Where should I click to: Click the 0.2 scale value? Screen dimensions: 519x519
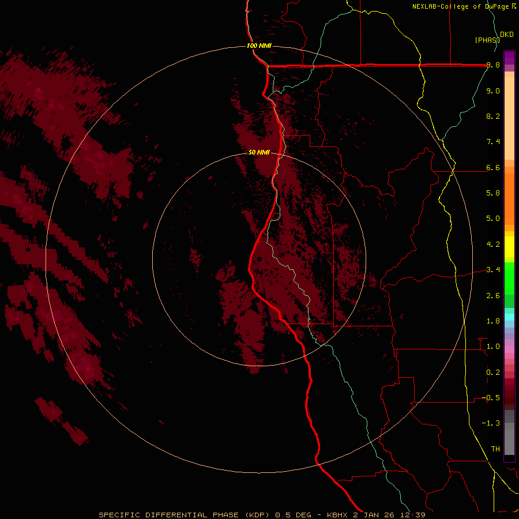click(x=493, y=373)
